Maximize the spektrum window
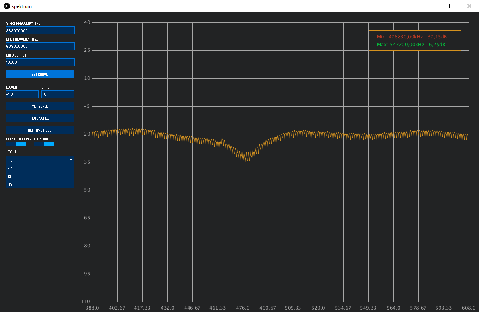Screen dimensions: 479x312 [451, 6]
